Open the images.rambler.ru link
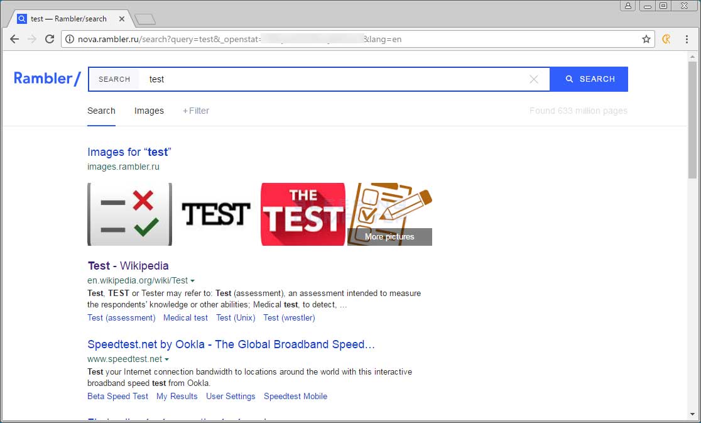This screenshot has height=423, width=701. point(123,167)
